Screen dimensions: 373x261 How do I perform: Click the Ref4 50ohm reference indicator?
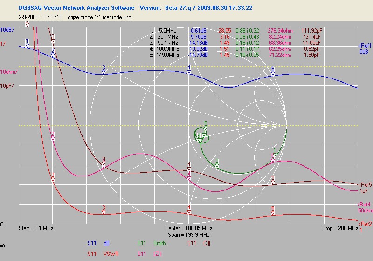click(365, 208)
